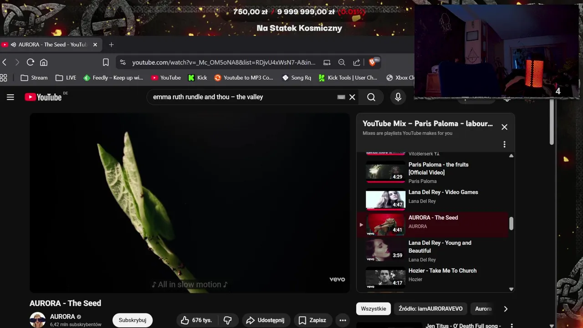The height and width of the screenshot is (328, 583).
Task: Open the AURORA channel avatar
Action: [37, 320]
